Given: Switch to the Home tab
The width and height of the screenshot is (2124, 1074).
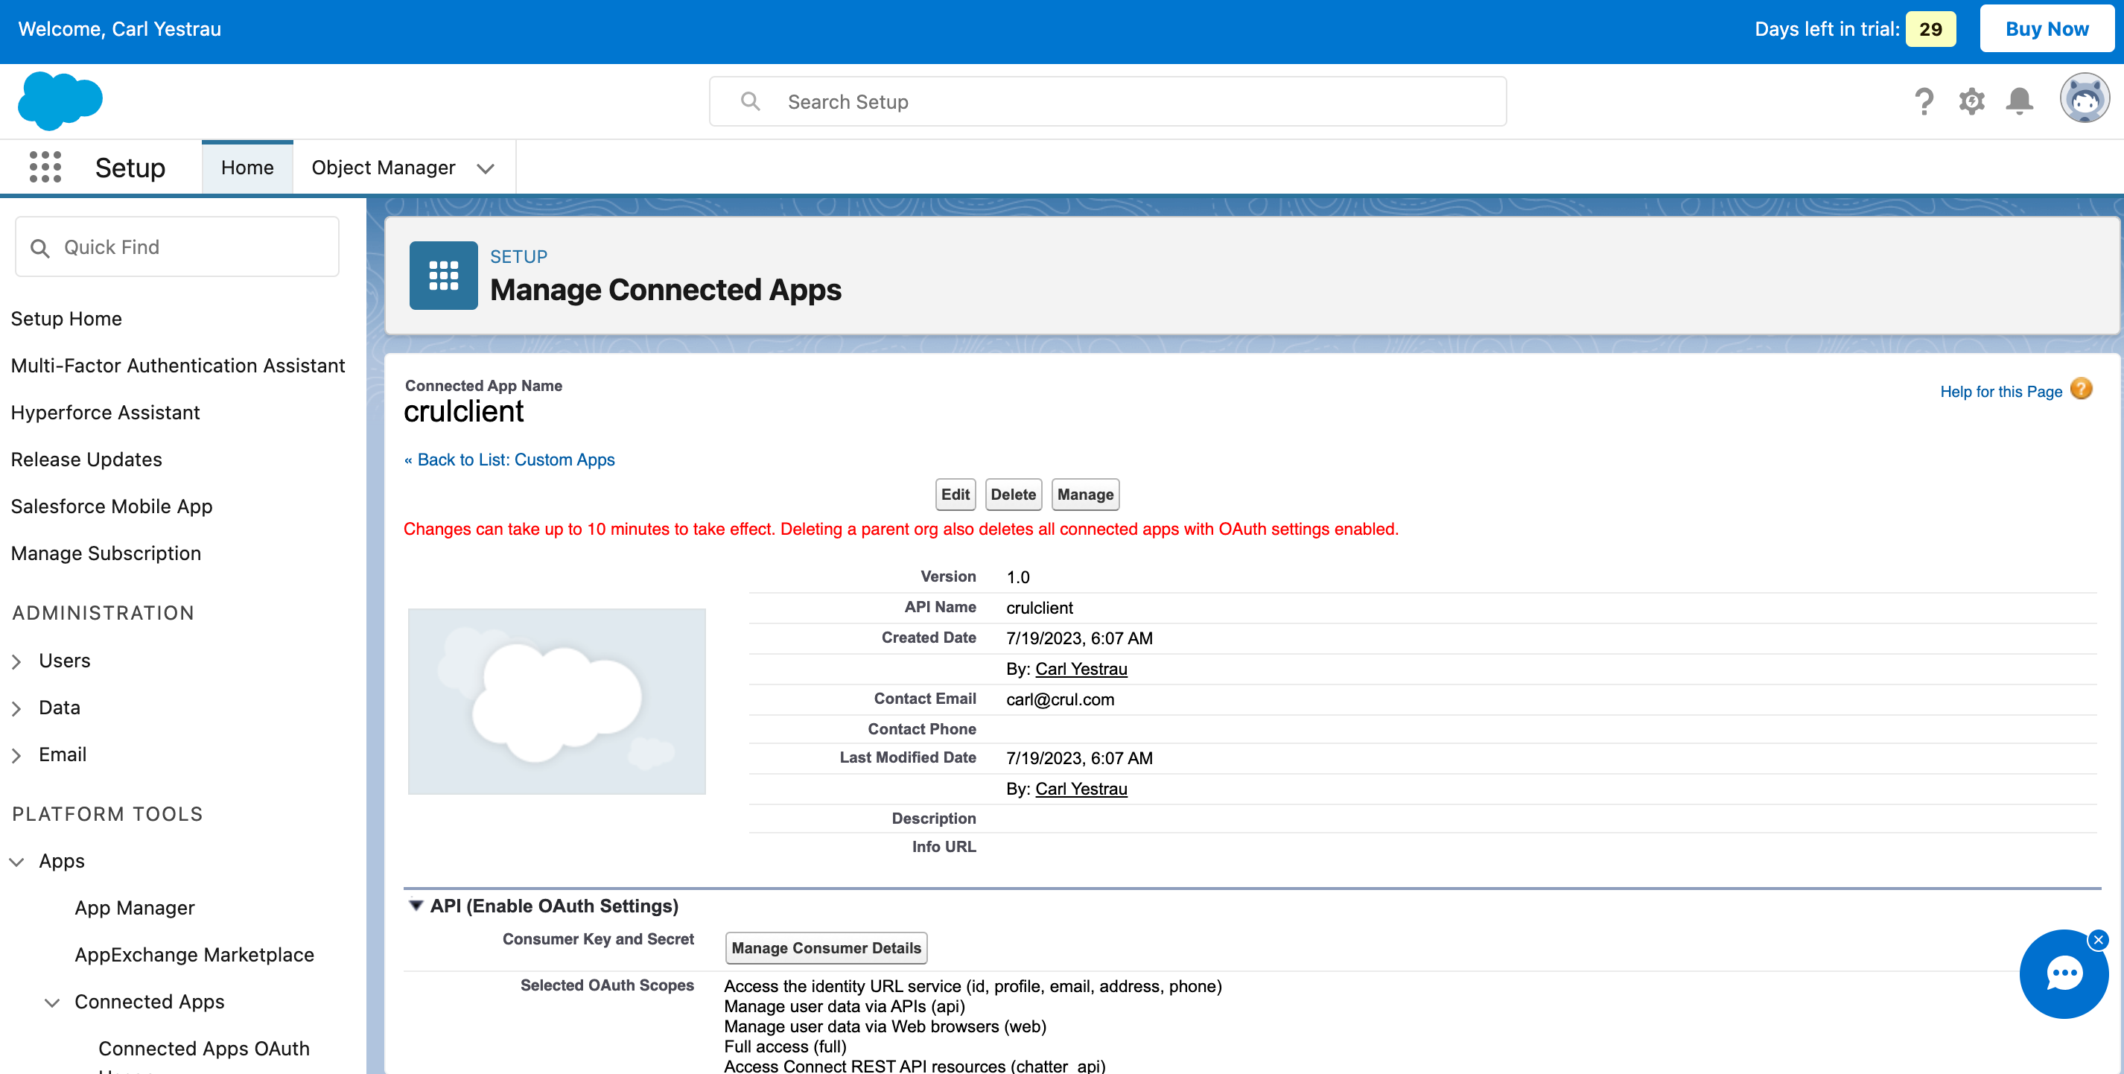Looking at the screenshot, I should [247, 168].
